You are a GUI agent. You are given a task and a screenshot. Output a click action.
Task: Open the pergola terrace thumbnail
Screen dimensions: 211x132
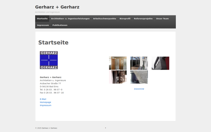click(139, 63)
